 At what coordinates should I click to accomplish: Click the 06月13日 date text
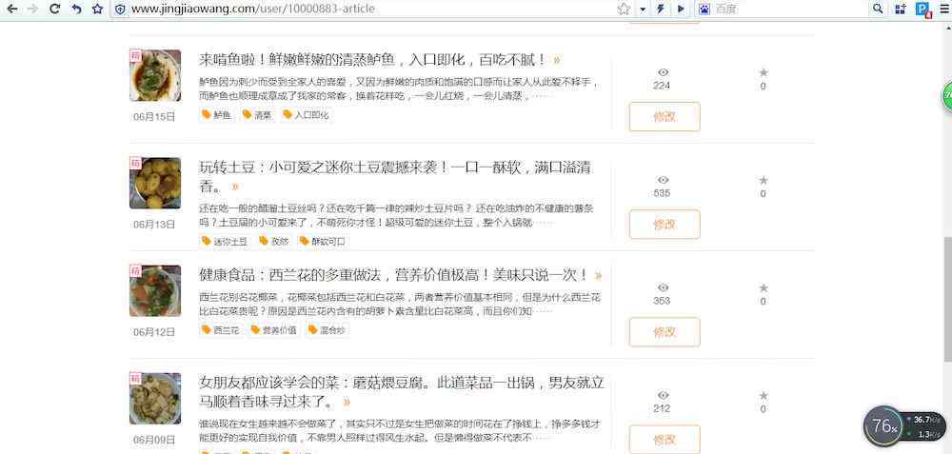154,224
